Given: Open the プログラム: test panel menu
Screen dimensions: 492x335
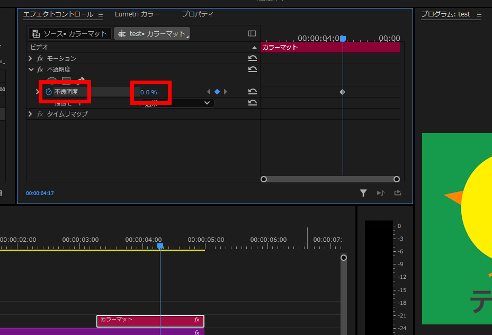Looking at the screenshot, I should pyautogui.click(x=479, y=14).
